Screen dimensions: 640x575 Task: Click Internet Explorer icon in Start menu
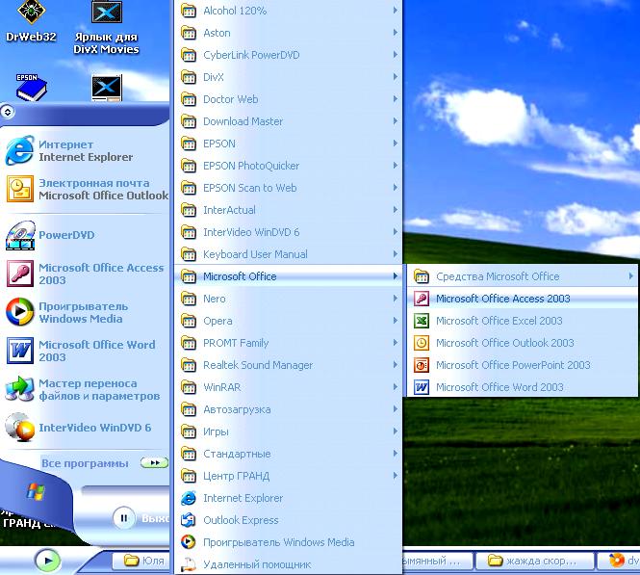19,150
